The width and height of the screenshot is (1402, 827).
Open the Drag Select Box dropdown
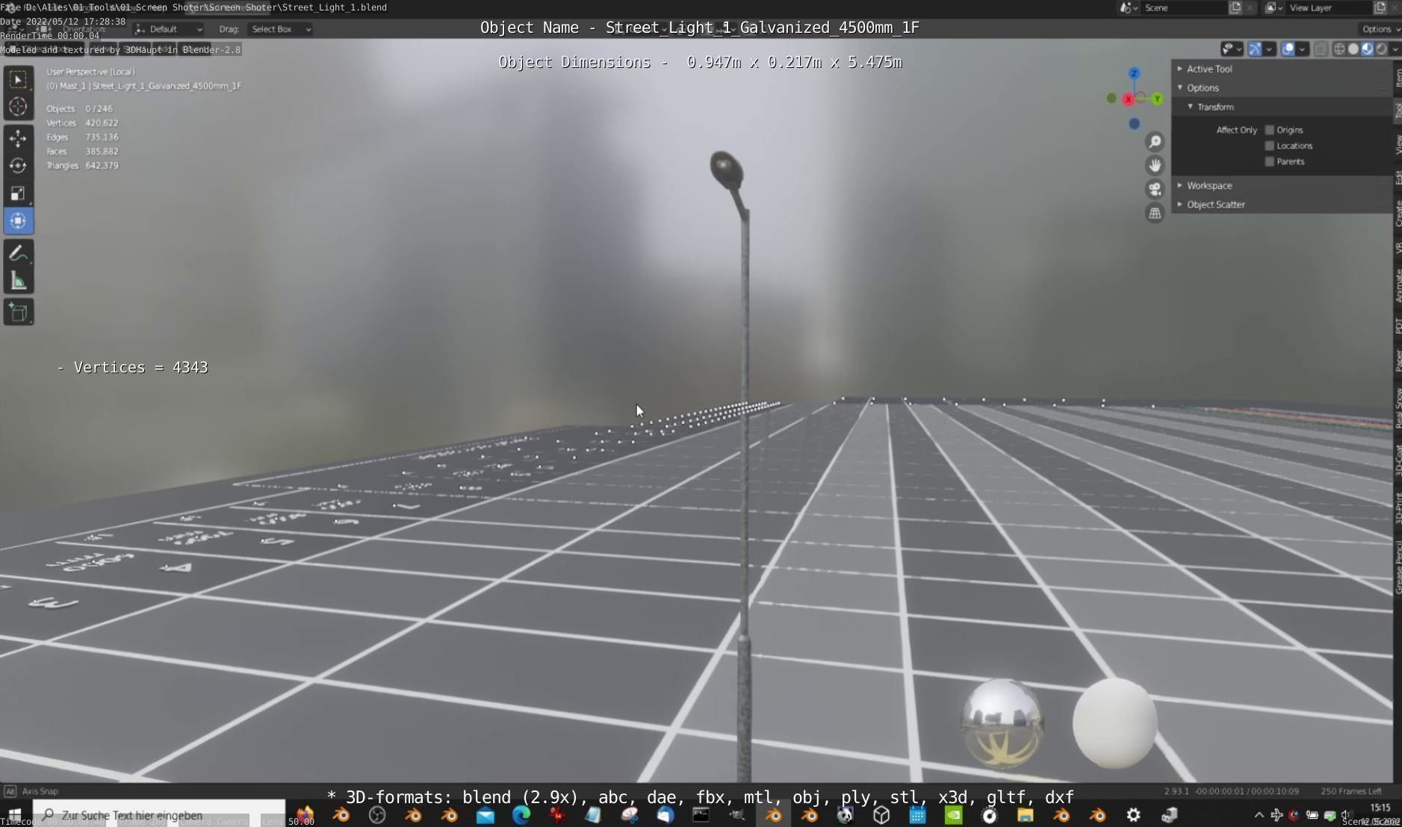pos(279,29)
